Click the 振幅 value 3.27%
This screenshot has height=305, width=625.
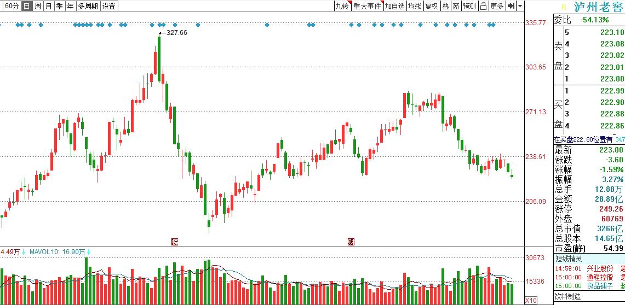click(x=612, y=179)
